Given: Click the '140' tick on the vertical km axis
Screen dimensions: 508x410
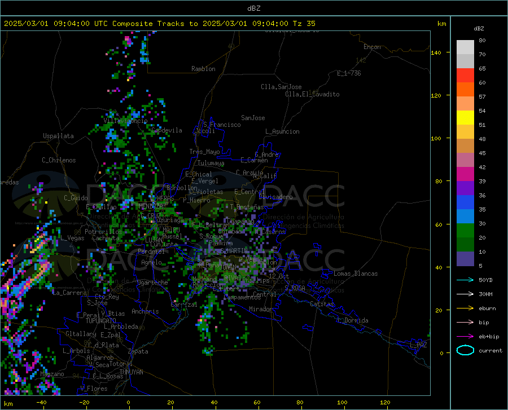Looking at the screenshot, I should 436,52.
